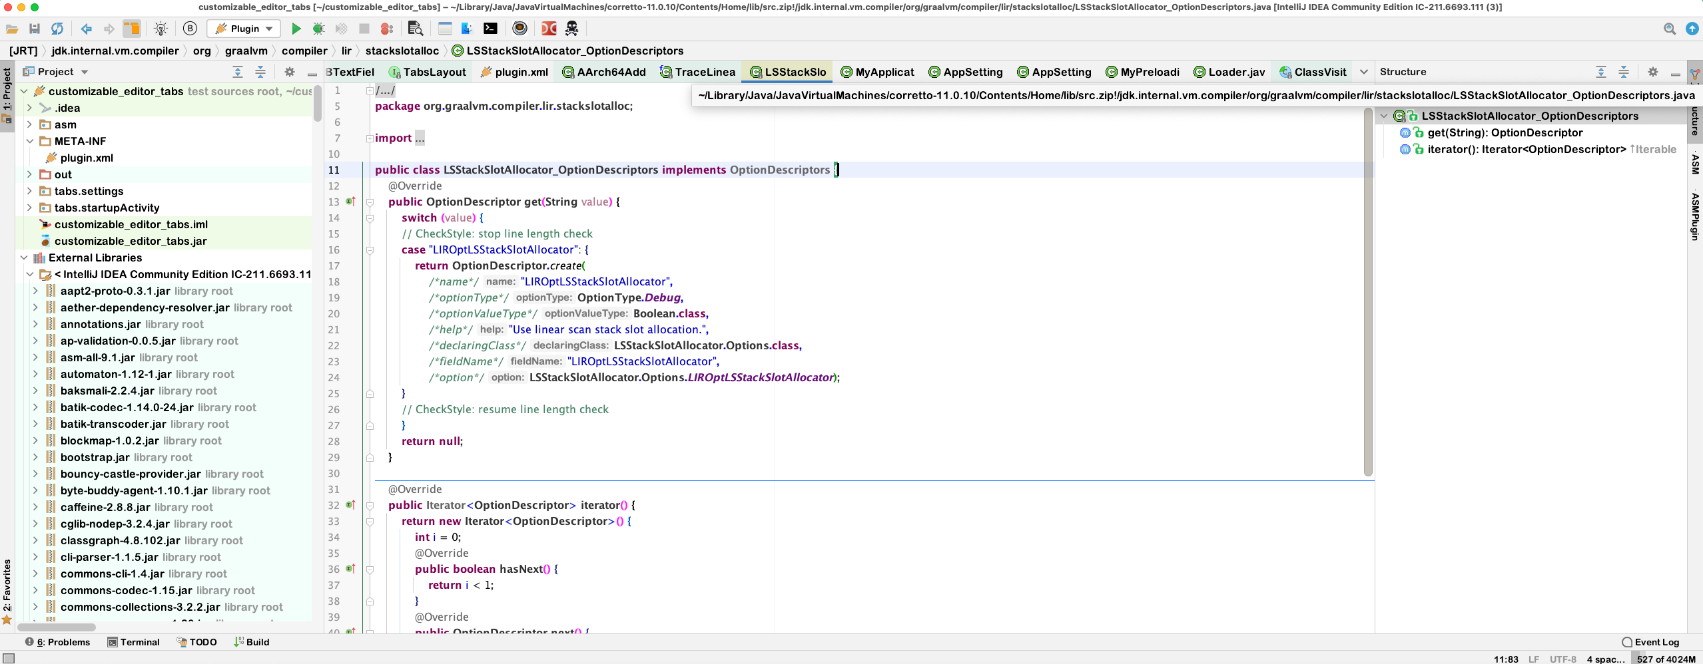The height and width of the screenshot is (664, 1703).
Task: Click the red attach debugger icon
Action: (x=387, y=29)
